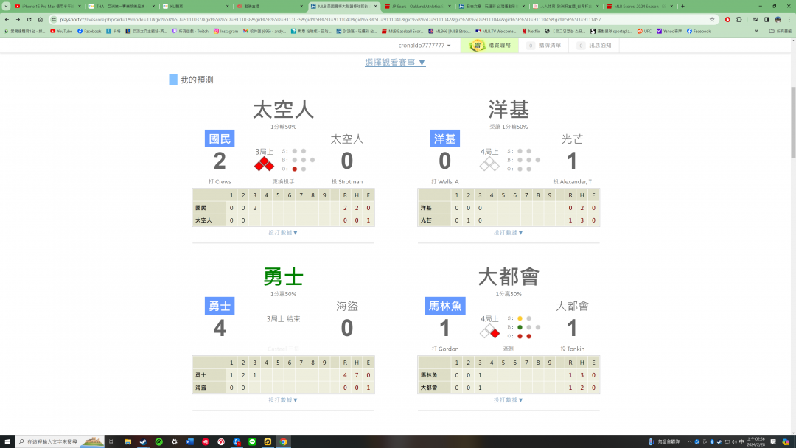Reload the page with the refresh icon
This screenshot has height=448, width=796.
pyautogui.click(x=29, y=19)
